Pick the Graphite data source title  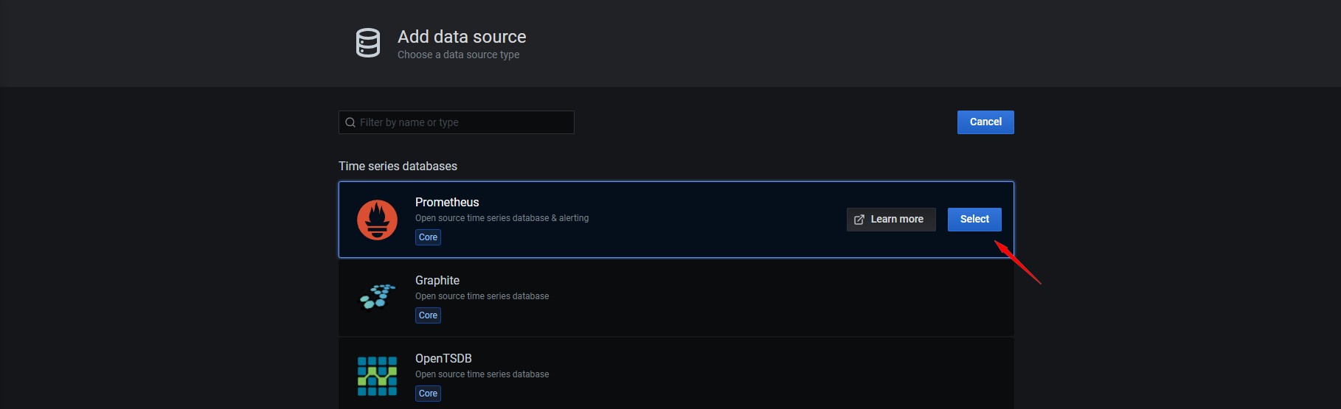pos(437,280)
